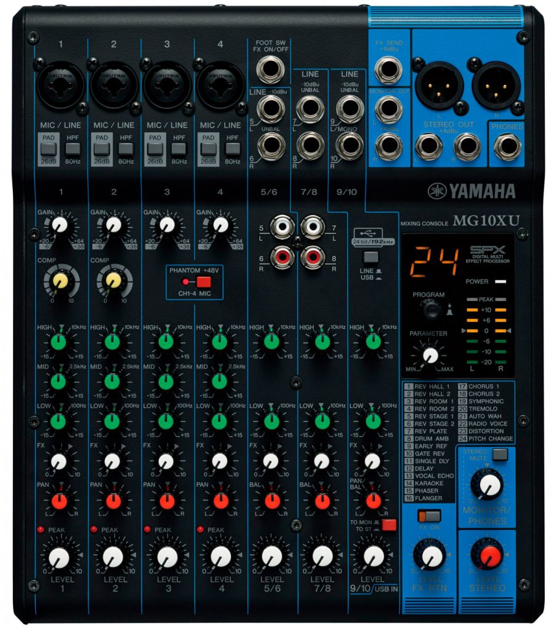Click the SPX effect processor logo
Screen dimensions: 554x628
[487, 249]
